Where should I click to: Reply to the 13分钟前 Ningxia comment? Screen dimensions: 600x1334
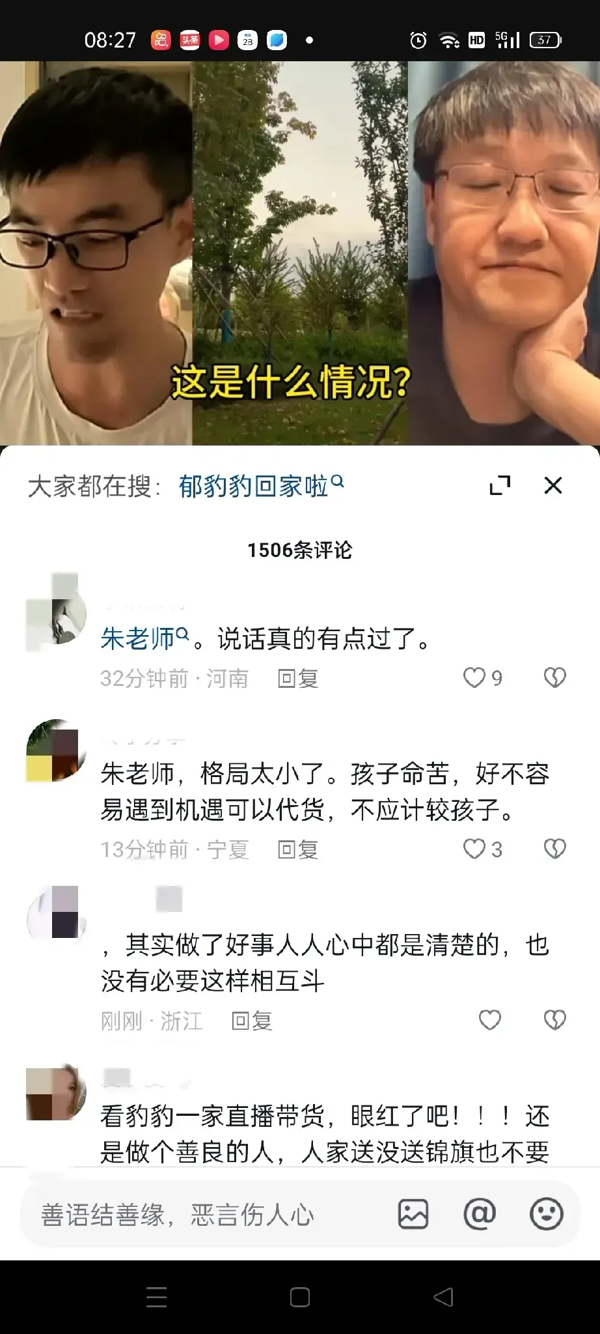(x=297, y=849)
